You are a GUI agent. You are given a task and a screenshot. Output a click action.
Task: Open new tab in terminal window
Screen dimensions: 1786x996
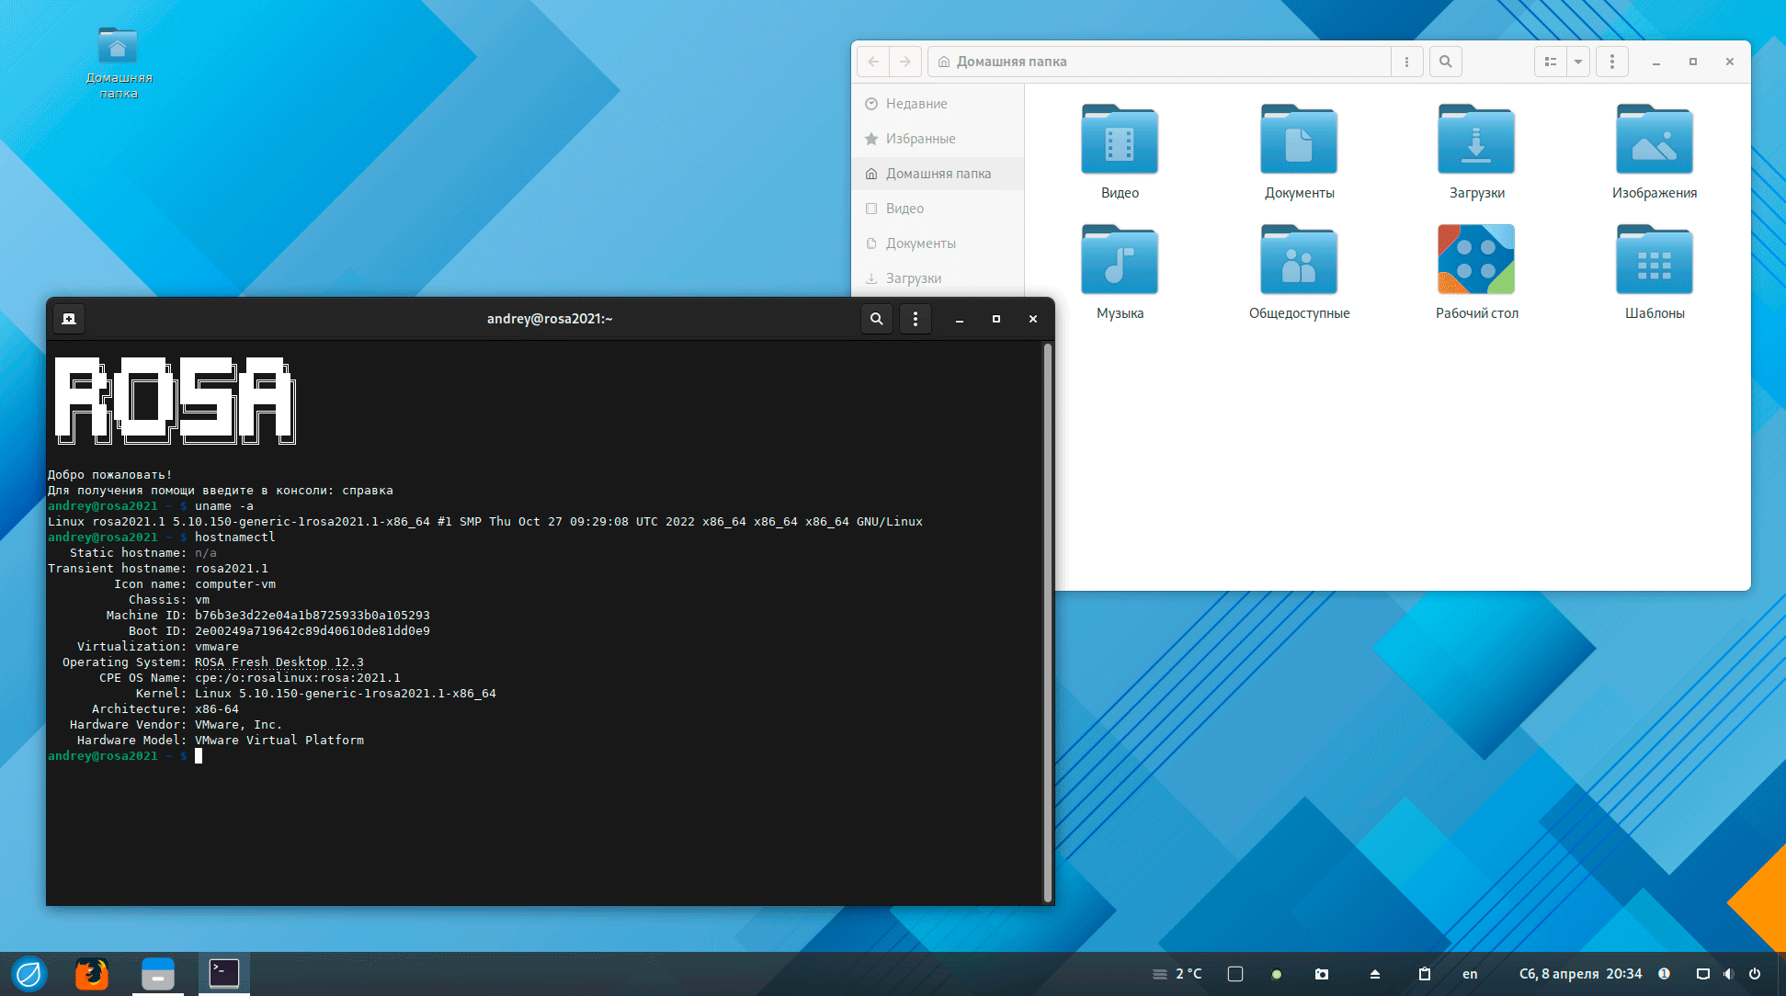pyautogui.click(x=69, y=319)
